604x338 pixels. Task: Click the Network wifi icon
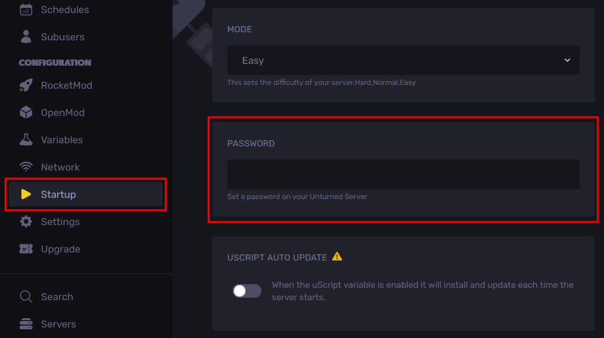click(x=26, y=167)
